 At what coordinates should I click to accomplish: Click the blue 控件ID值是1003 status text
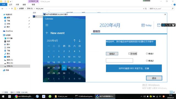(134, 68)
